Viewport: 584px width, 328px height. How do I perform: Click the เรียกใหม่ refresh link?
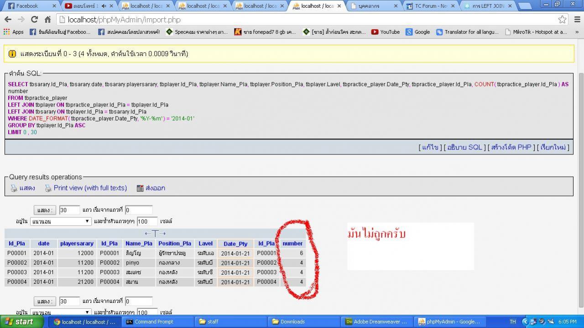(553, 147)
